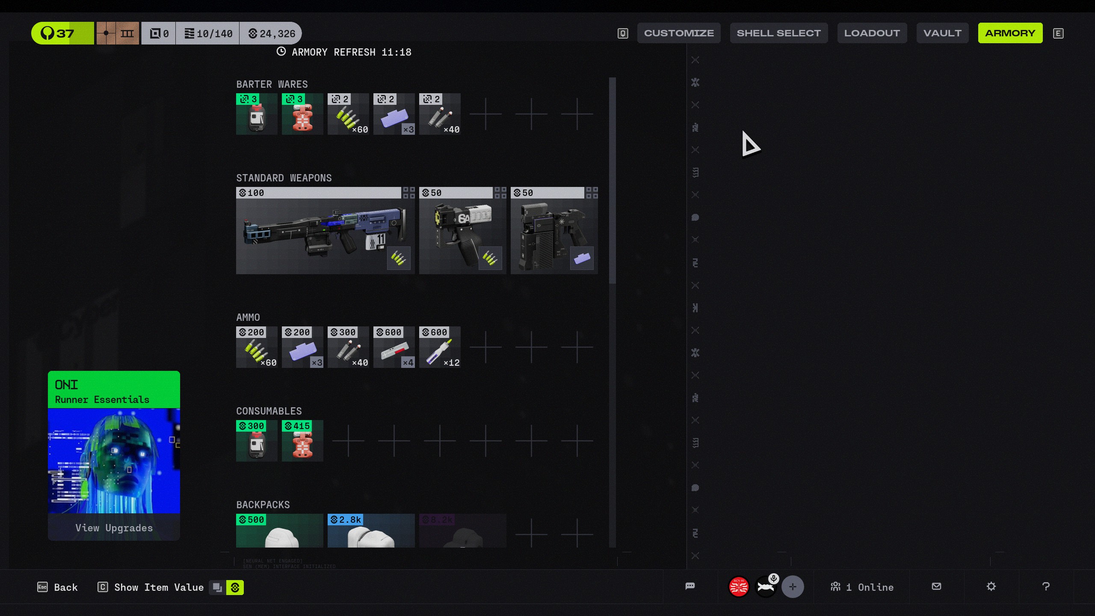Toggle item value to stack display
Screen dimensions: 1095x616
click(x=217, y=587)
